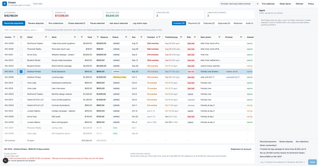318x166 pixels.
Task: Click the Send button in Agent panel
Action: click(x=312, y=162)
